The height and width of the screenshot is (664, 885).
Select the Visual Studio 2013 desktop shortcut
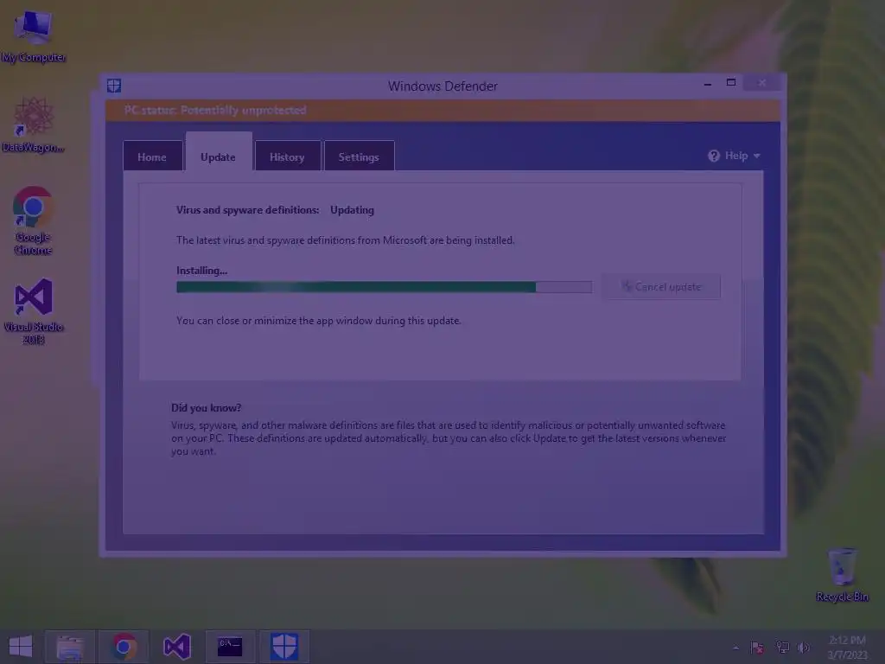tap(34, 311)
